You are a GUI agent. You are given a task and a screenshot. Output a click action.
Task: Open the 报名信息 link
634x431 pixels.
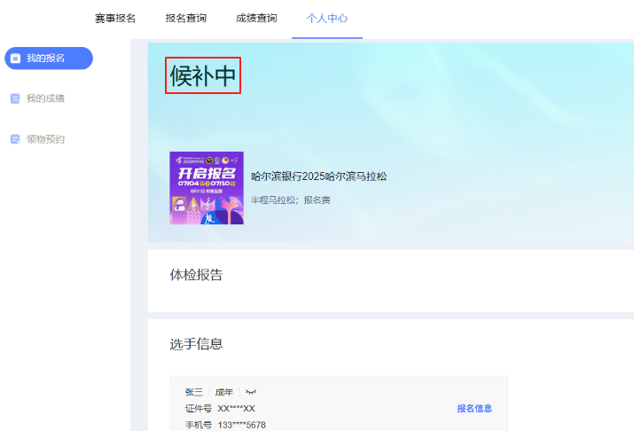474,409
